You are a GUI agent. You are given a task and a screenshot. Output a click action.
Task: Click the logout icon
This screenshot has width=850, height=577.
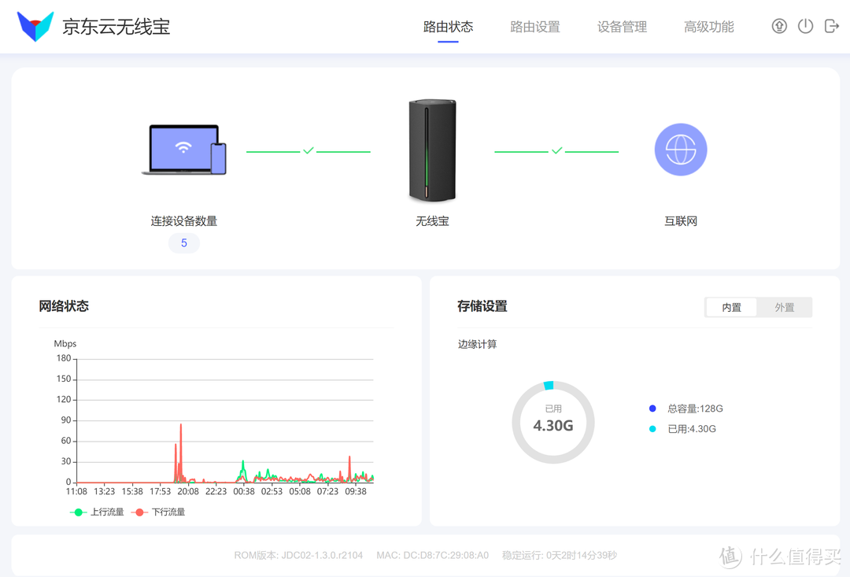(x=831, y=26)
